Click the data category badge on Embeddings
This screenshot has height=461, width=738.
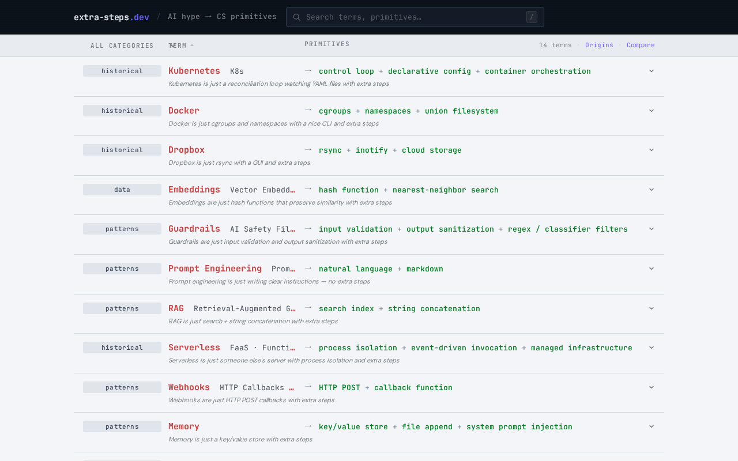122,190
